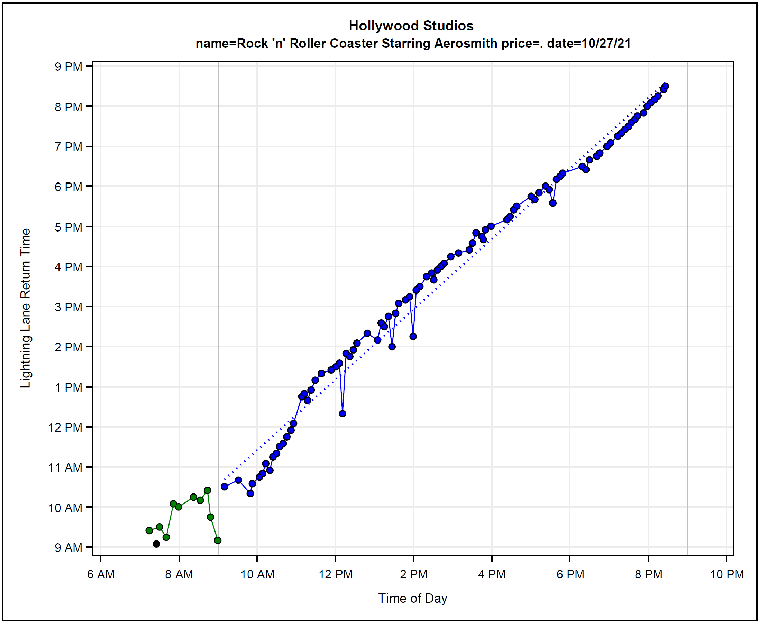The width and height of the screenshot is (758, 621).
Task: Click the Time of Day axis label
Action: 412,598
